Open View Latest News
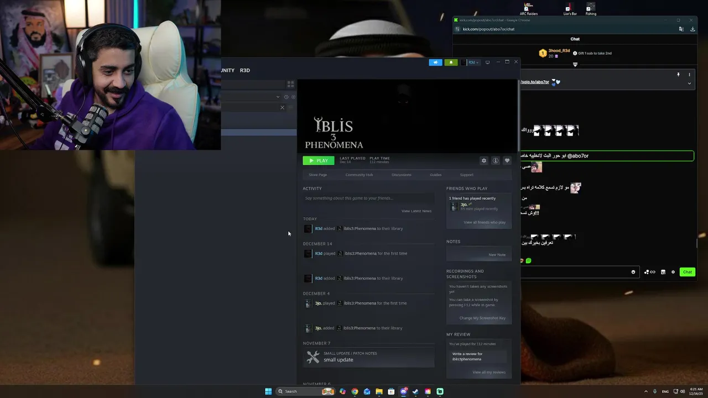Image resolution: width=708 pixels, height=398 pixels. tap(417, 211)
